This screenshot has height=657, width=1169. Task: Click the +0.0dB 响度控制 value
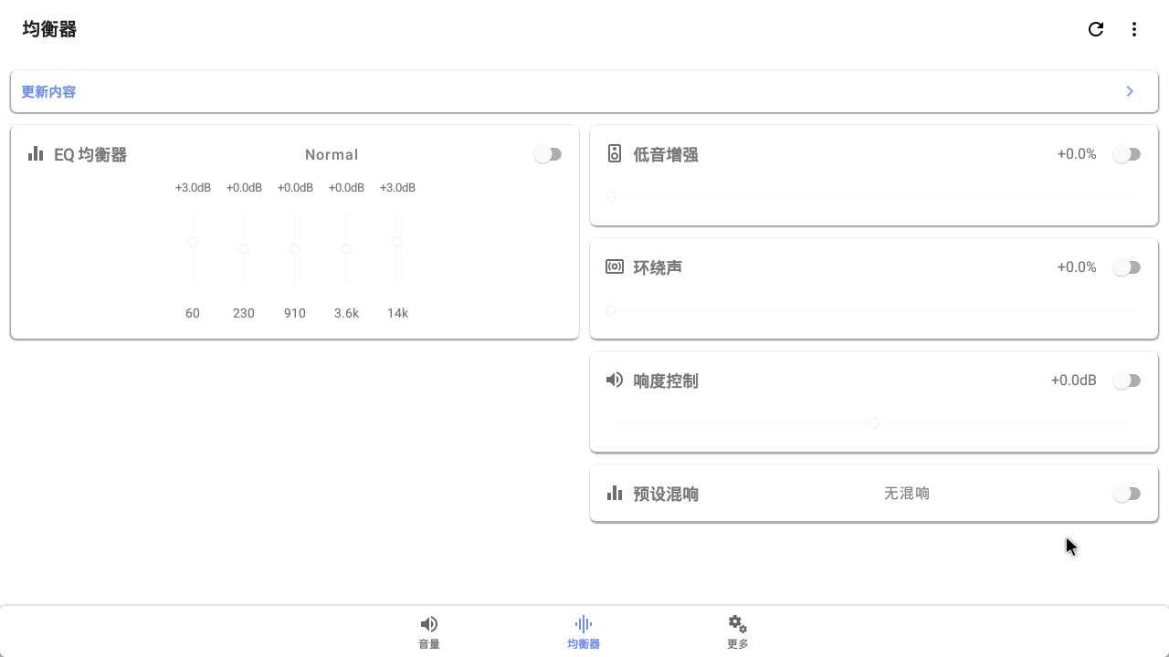pyautogui.click(x=1074, y=381)
